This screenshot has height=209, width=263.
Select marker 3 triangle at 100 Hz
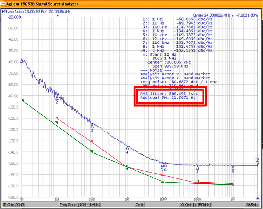click(92, 126)
